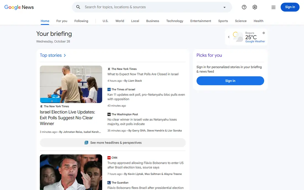This screenshot has width=304, height=190.
Task: Click New York Times icon beside Polls Are Closed story
Action: click(x=109, y=69)
